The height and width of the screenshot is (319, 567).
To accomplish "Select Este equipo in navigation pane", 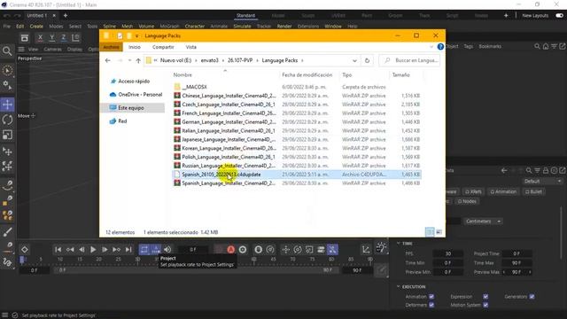I will pyautogui.click(x=133, y=108).
